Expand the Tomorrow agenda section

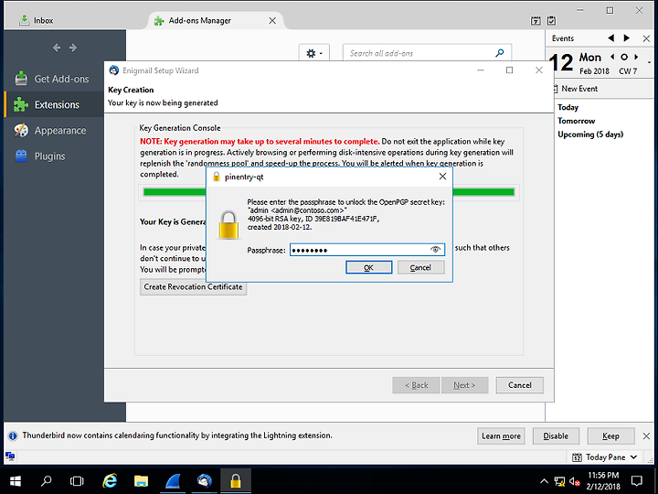(576, 121)
